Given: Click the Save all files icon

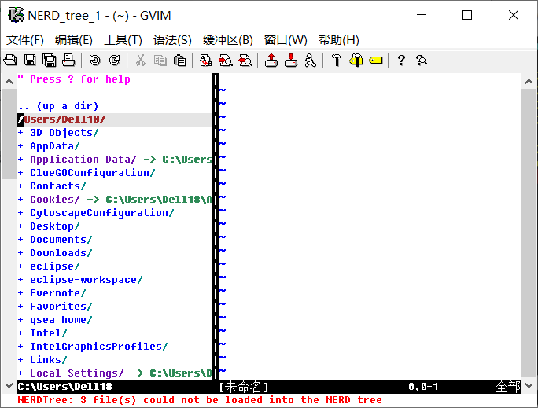Looking at the screenshot, I should (49, 61).
